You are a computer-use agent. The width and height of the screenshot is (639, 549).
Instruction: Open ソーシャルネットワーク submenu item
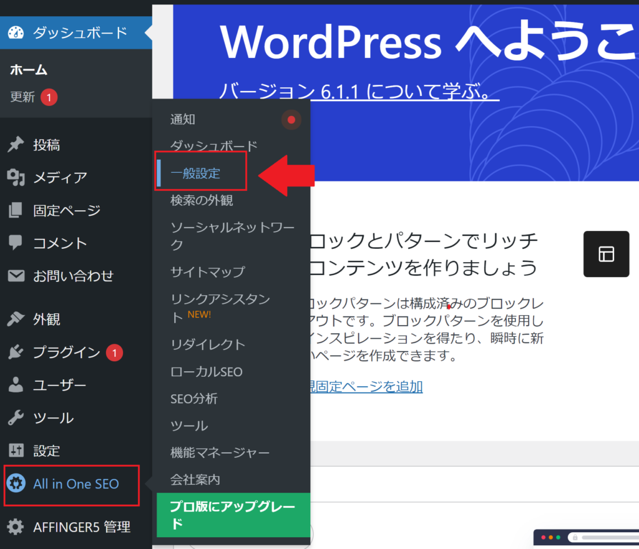233,236
